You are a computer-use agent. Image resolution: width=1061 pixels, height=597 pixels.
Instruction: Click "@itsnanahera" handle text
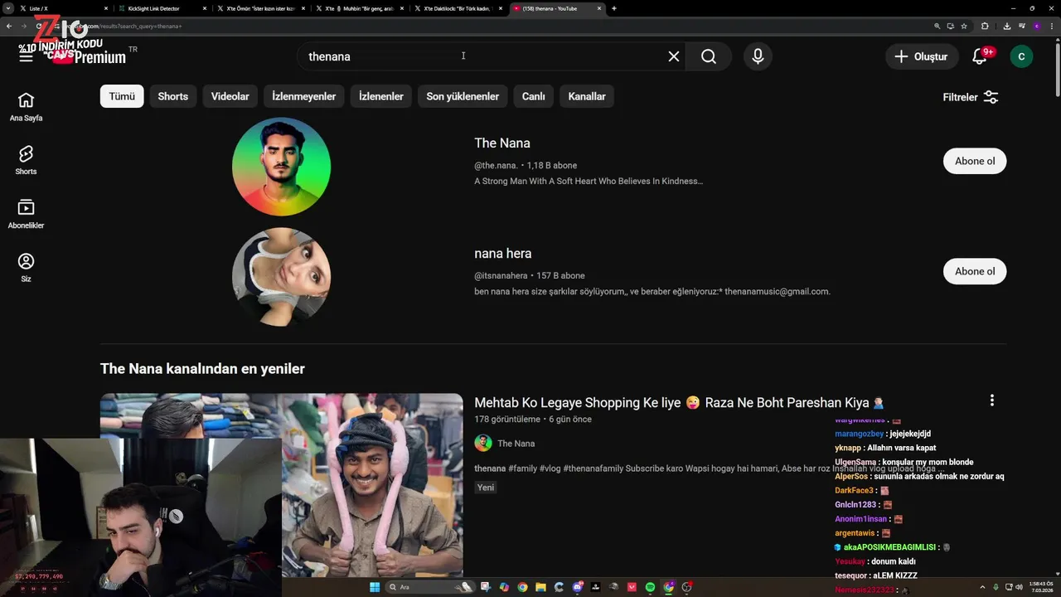[x=501, y=275]
